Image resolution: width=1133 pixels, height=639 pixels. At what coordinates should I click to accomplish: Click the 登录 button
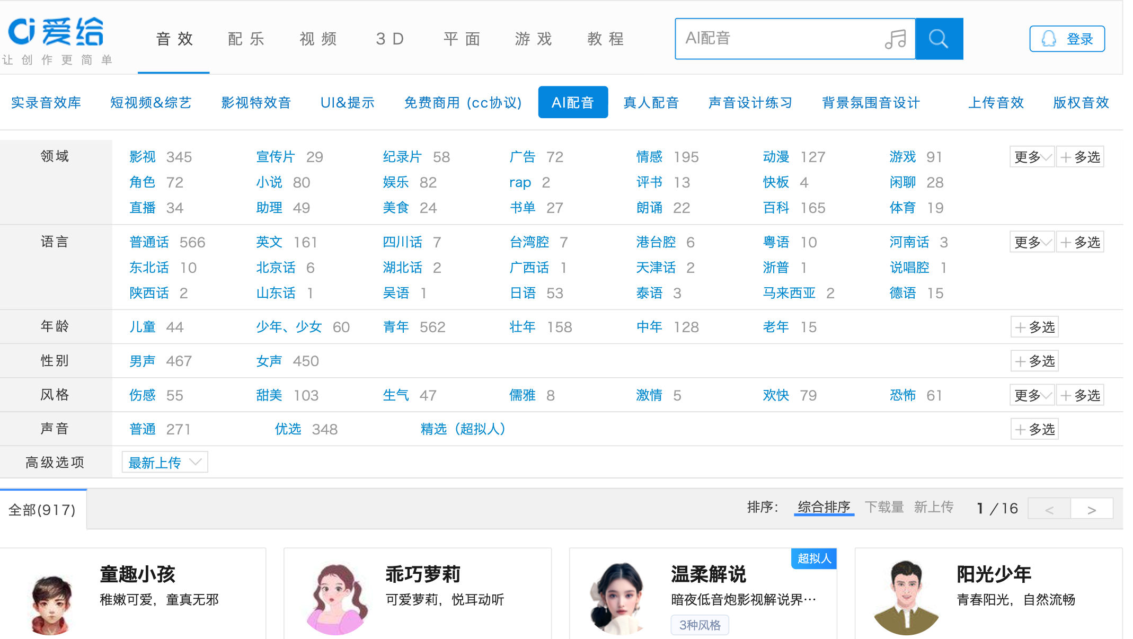pyautogui.click(x=1067, y=39)
